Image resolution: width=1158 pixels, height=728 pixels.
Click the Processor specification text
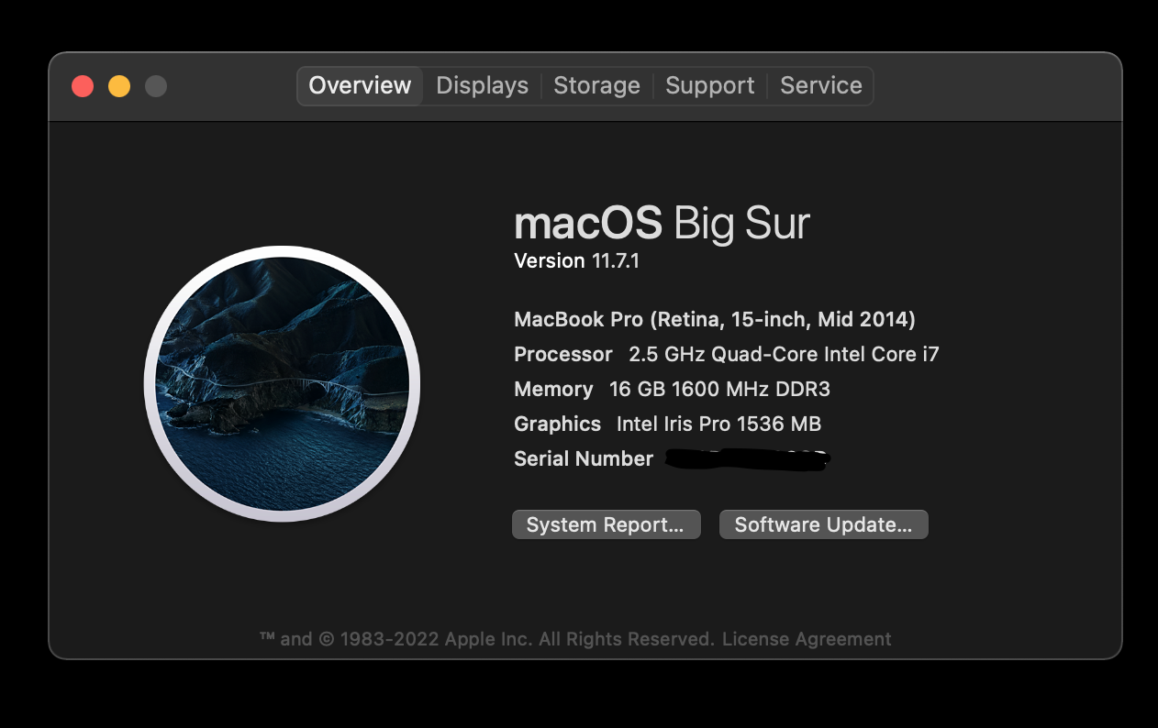click(726, 354)
